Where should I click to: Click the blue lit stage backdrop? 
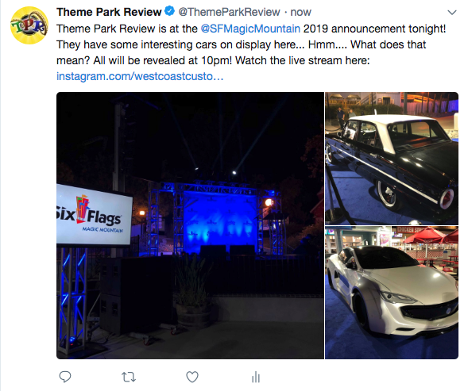pos(220,221)
